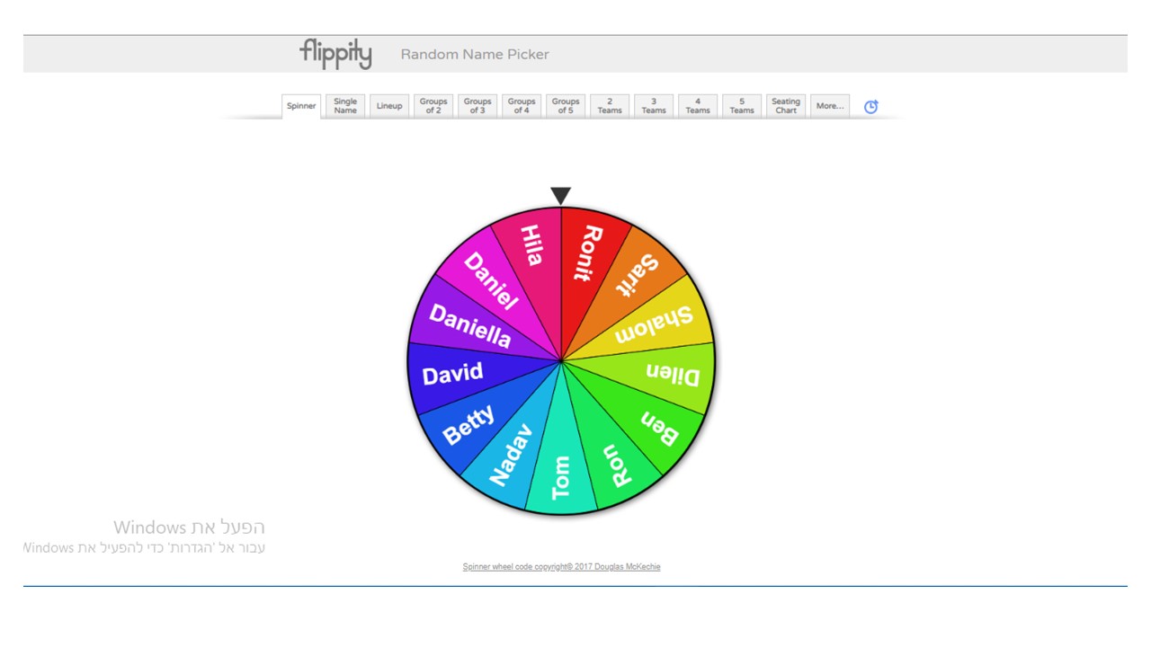
Task: Select the Lineup tab
Action: (x=388, y=105)
